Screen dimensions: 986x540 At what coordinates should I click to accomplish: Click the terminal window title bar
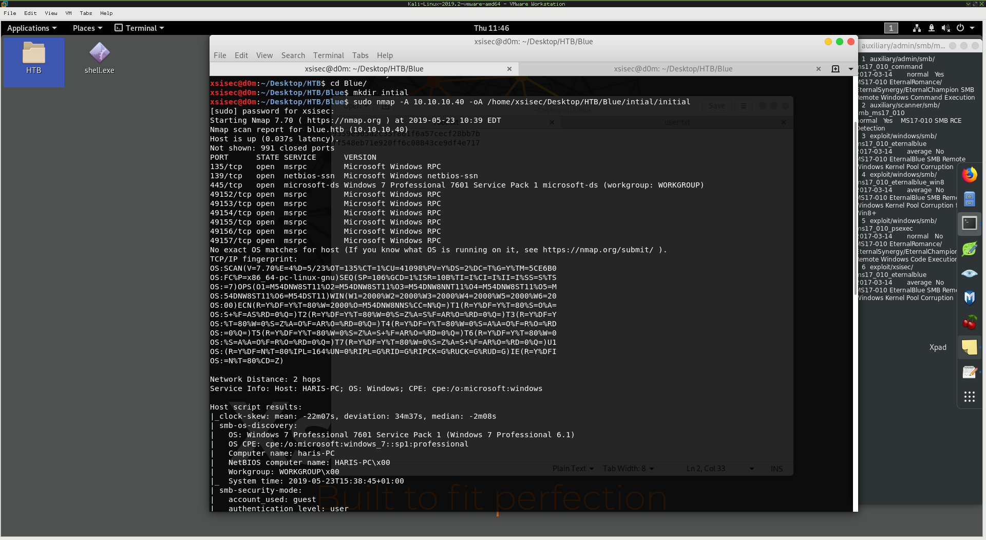pos(534,42)
